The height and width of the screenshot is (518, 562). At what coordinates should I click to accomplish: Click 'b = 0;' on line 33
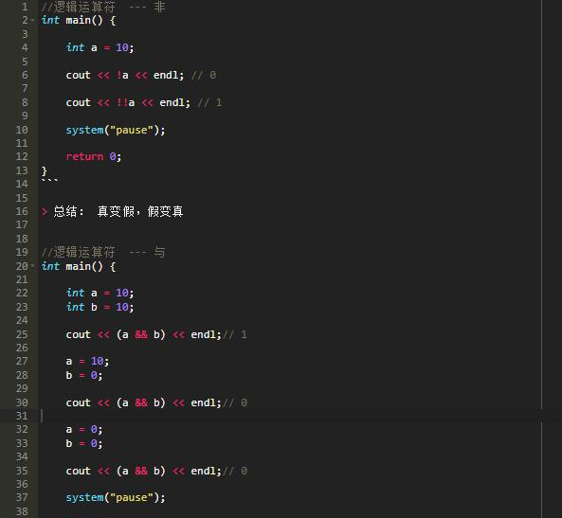pyautogui.click(x=84, y=443)
